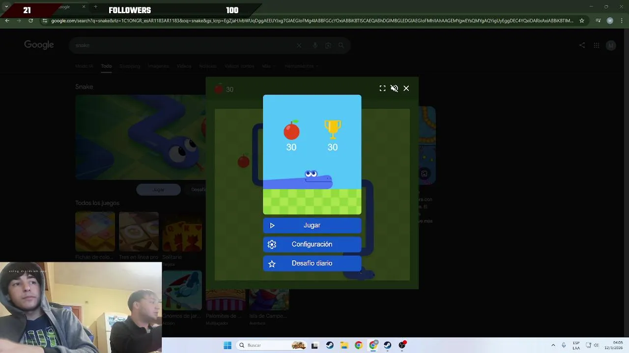Clear the Google search query
629x353 pixels.
tap(299, 45)
